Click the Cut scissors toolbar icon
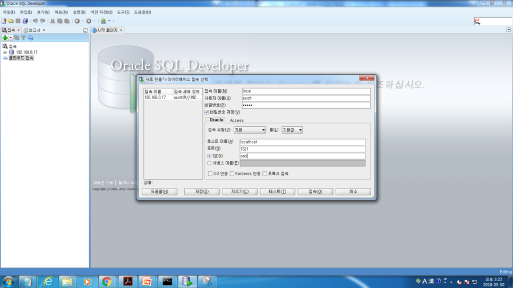The height and width of the screenshot is (288, 513). click(x=53, y=21)
